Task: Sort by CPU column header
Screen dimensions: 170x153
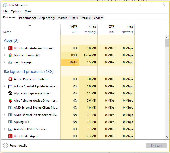Action: pyautogui.click(x=70, y=29)
